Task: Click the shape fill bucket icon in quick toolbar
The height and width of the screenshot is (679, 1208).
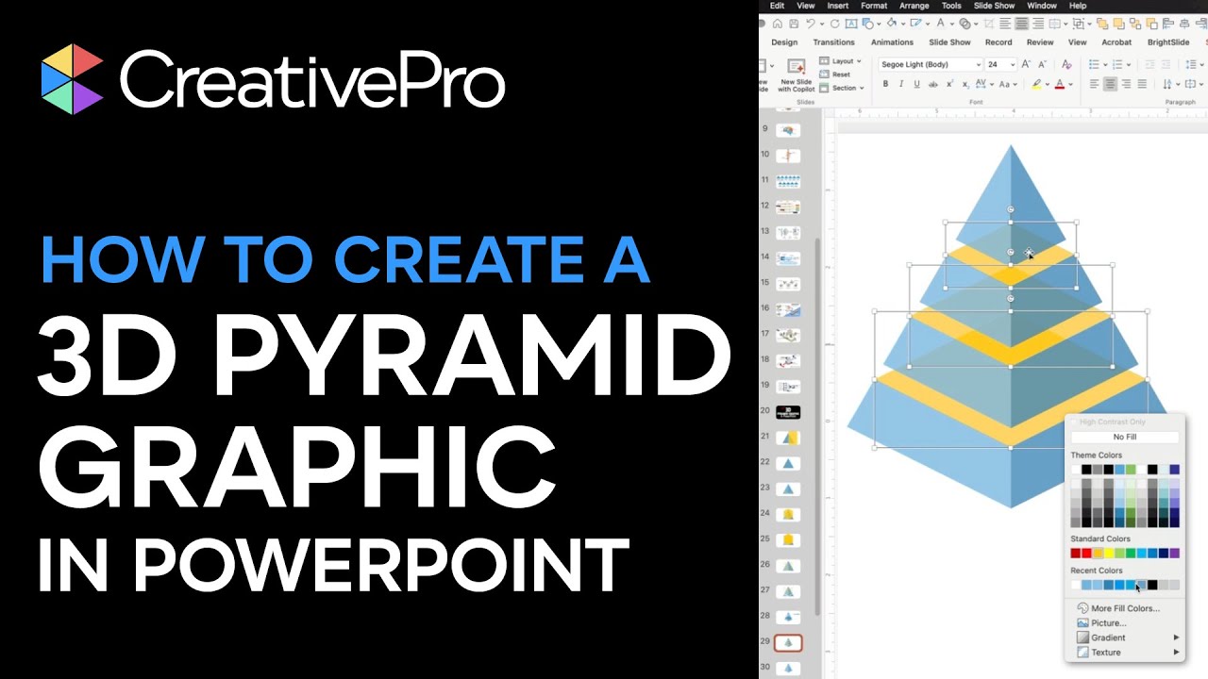Action: pos(892,24)
